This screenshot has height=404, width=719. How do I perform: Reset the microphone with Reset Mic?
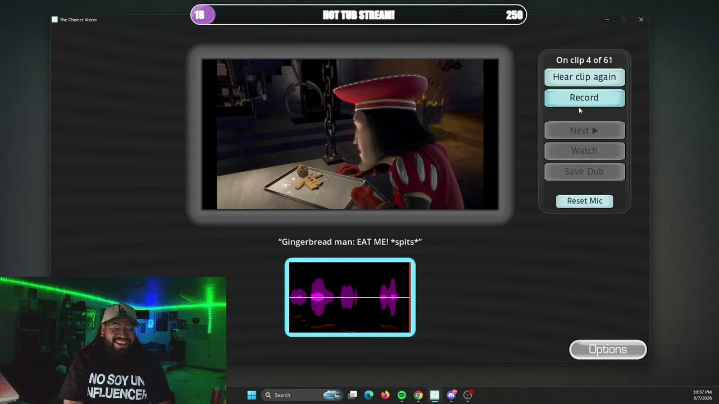click(585, 201)
